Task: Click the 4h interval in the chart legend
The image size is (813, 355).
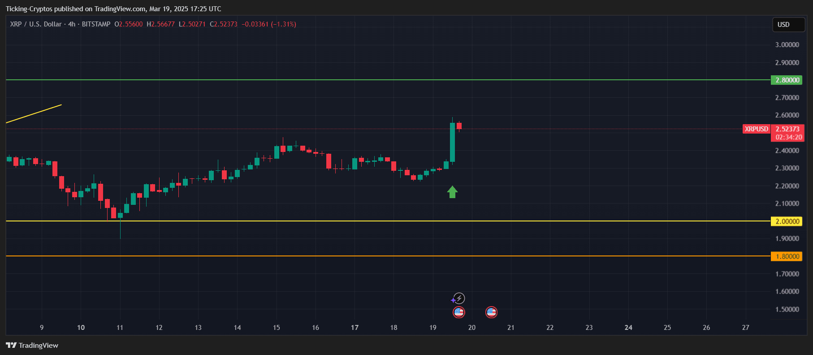Action: 72,24
